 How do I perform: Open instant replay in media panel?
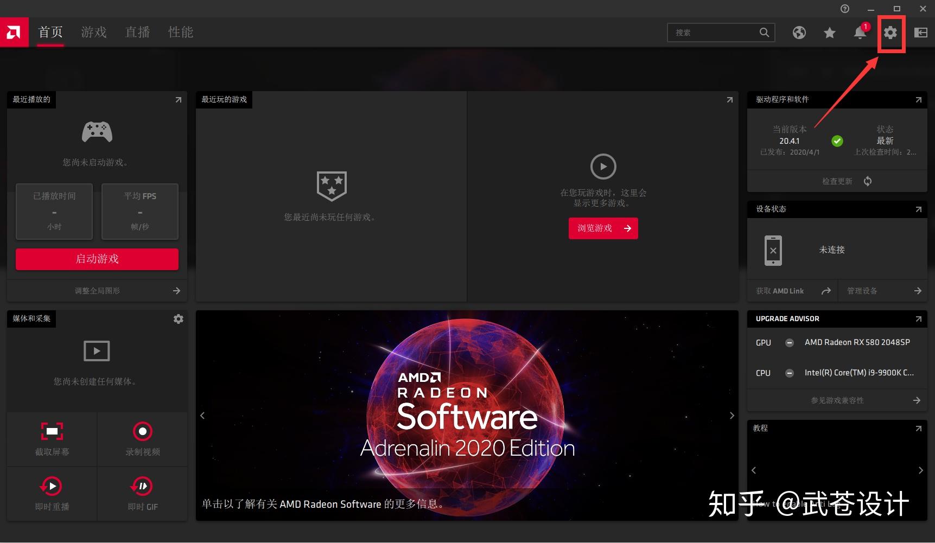tap(52, 486)
